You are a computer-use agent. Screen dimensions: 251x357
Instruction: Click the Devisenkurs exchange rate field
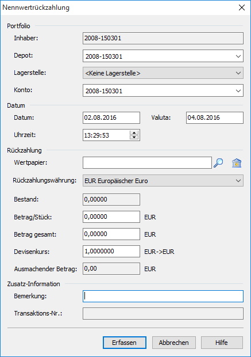[111, 252]
